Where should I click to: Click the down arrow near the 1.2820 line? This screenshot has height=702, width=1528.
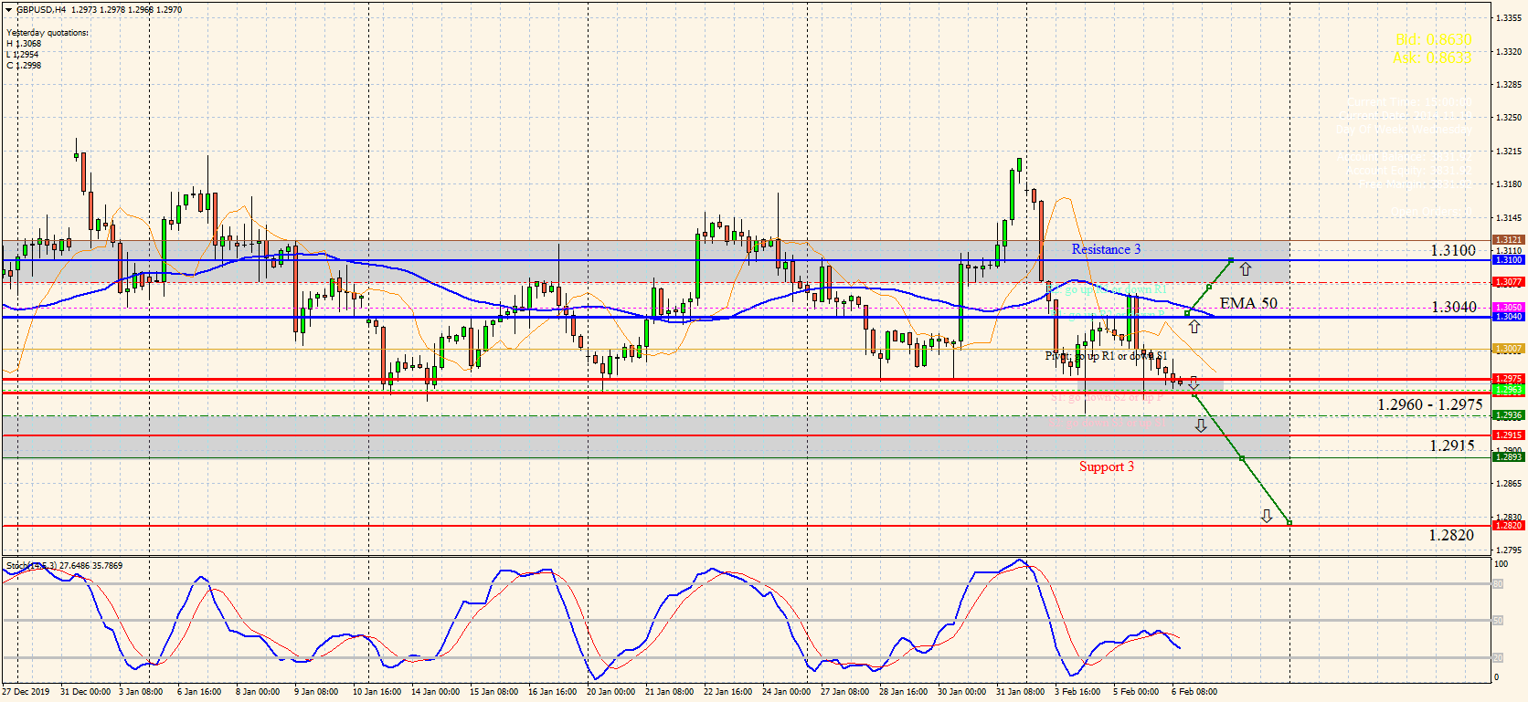tap(1267, 516)
